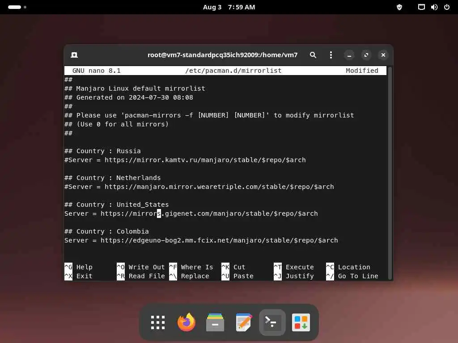Viewport: 458px width, 343px height.
Task: Click the wearetriple.com server line
Action: click(199, 187)
